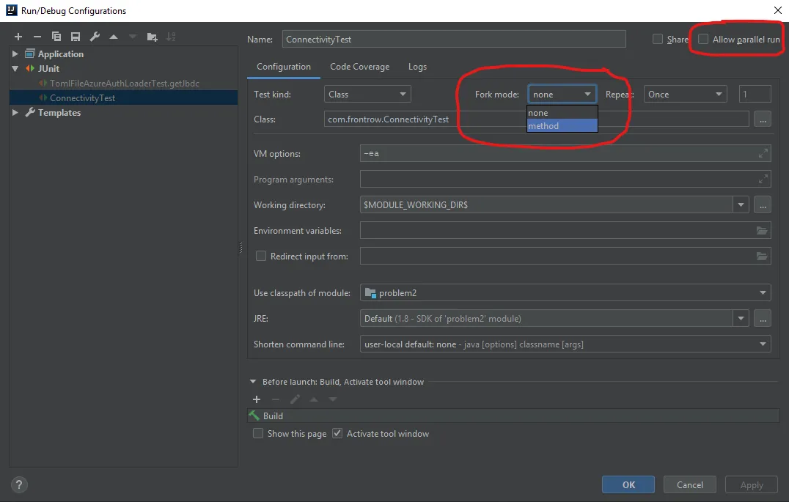Move before-launch task up
The image size is (789, 502).
pos(314,399)
